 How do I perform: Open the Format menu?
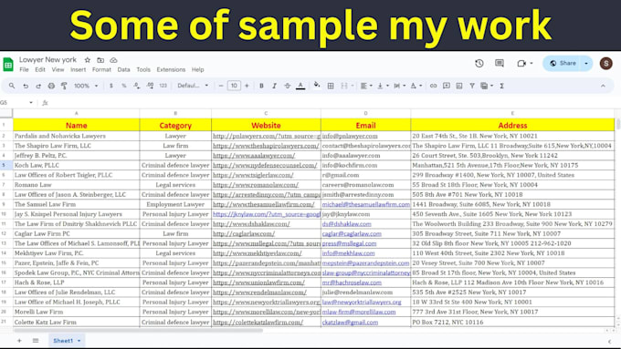pyautogui.click(x=101, y=69)
